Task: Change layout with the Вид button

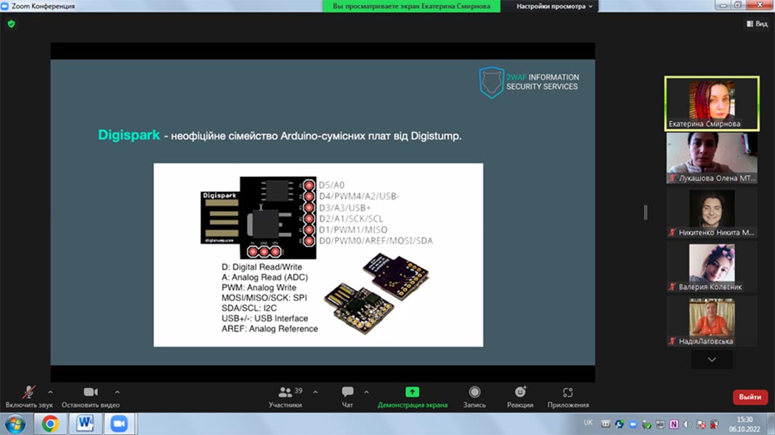Action: coord(758,24)
